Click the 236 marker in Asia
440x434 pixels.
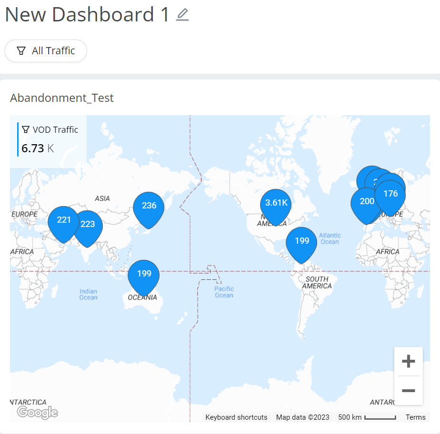tap(149, 207)
